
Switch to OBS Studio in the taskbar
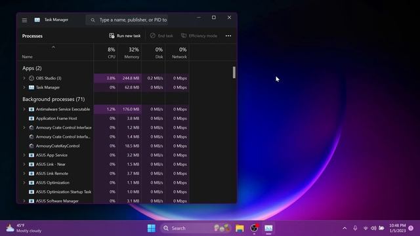point(254,228)
